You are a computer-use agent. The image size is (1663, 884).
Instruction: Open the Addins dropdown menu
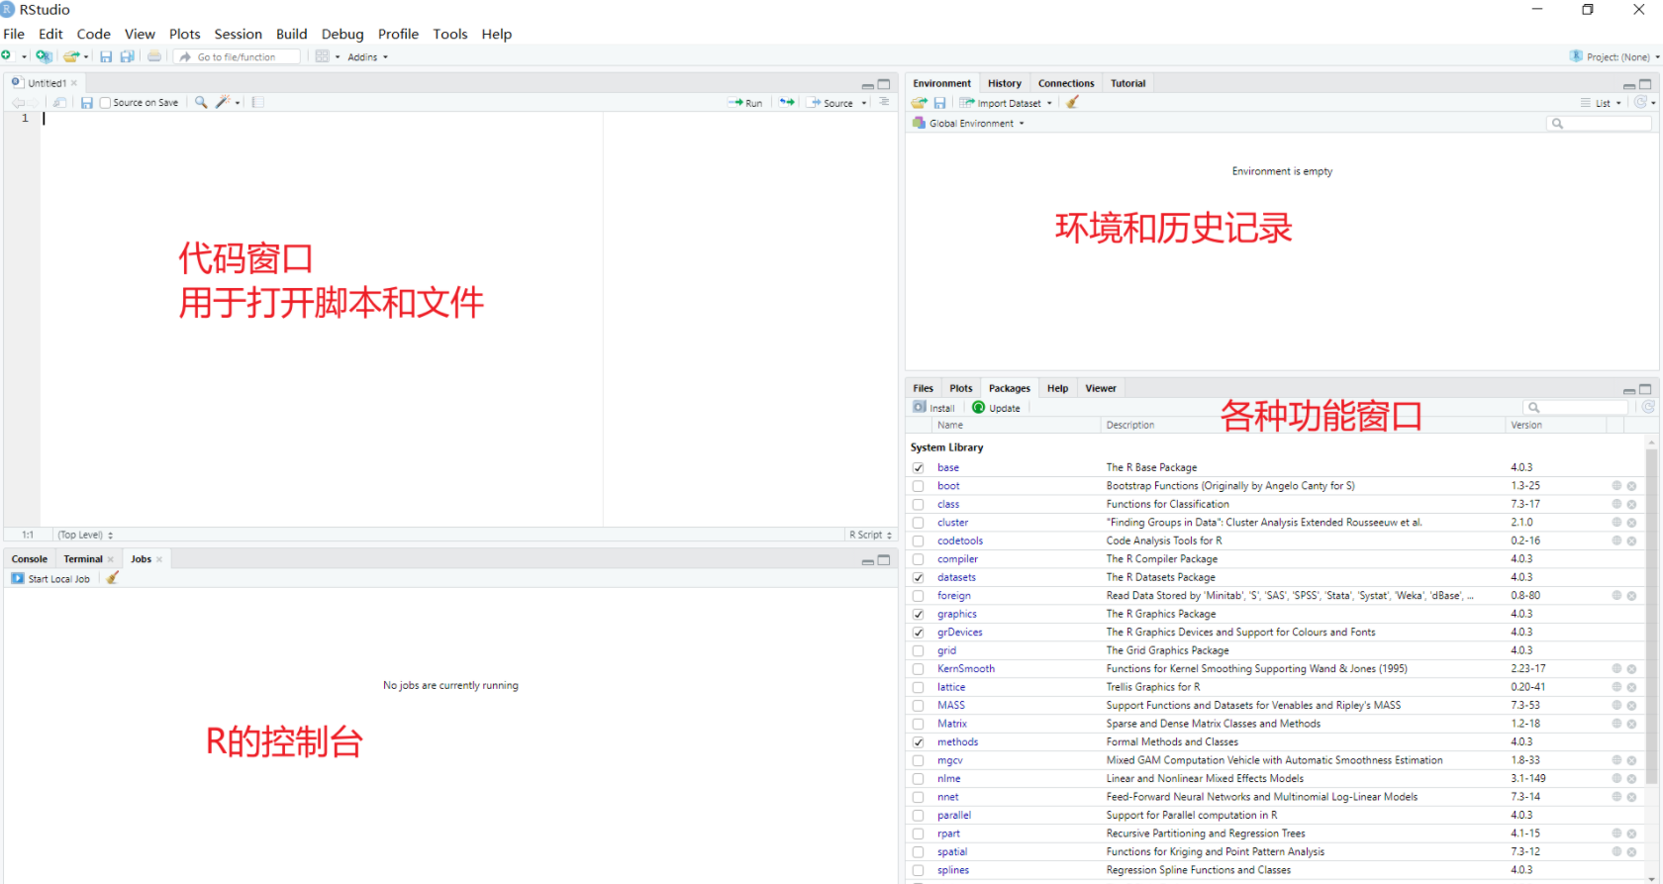367,57
